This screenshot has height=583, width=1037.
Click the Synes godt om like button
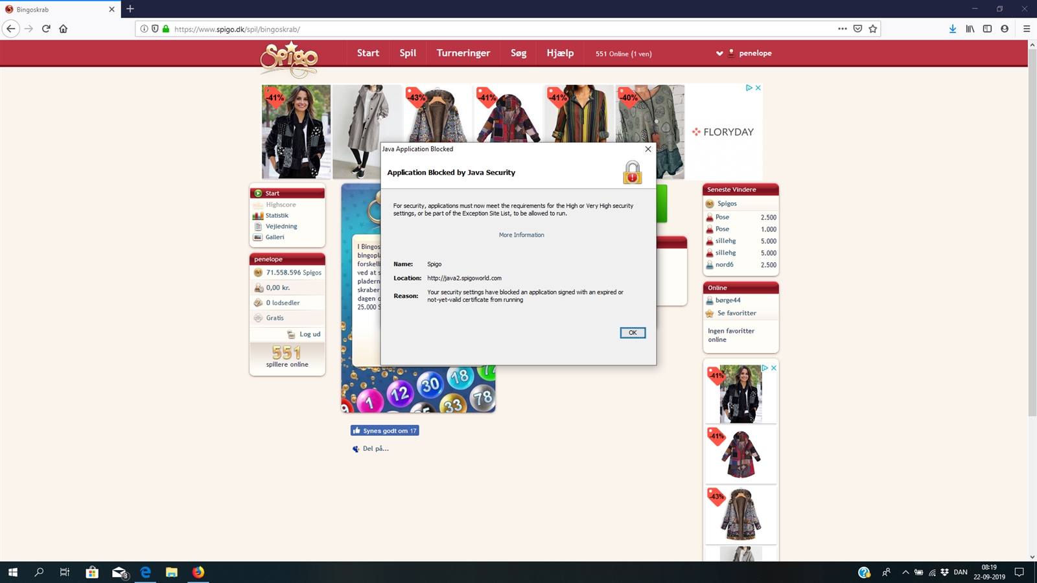(385, 431)
